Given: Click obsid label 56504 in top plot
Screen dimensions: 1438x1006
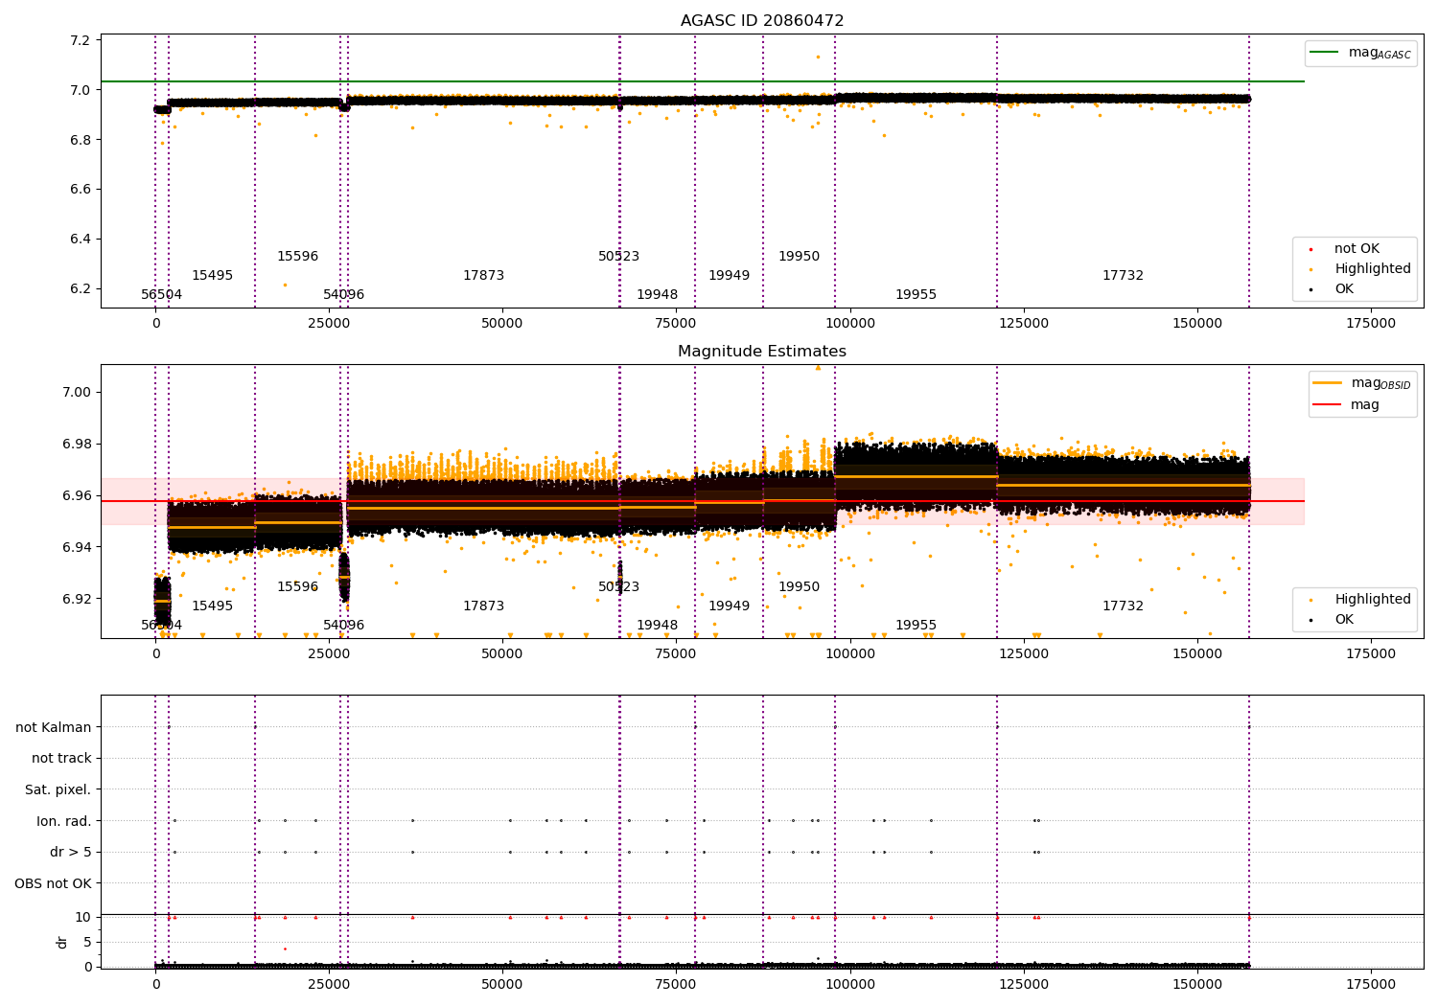Looking at the screenshot, I should pyautogui.click(x=161, y=295).
